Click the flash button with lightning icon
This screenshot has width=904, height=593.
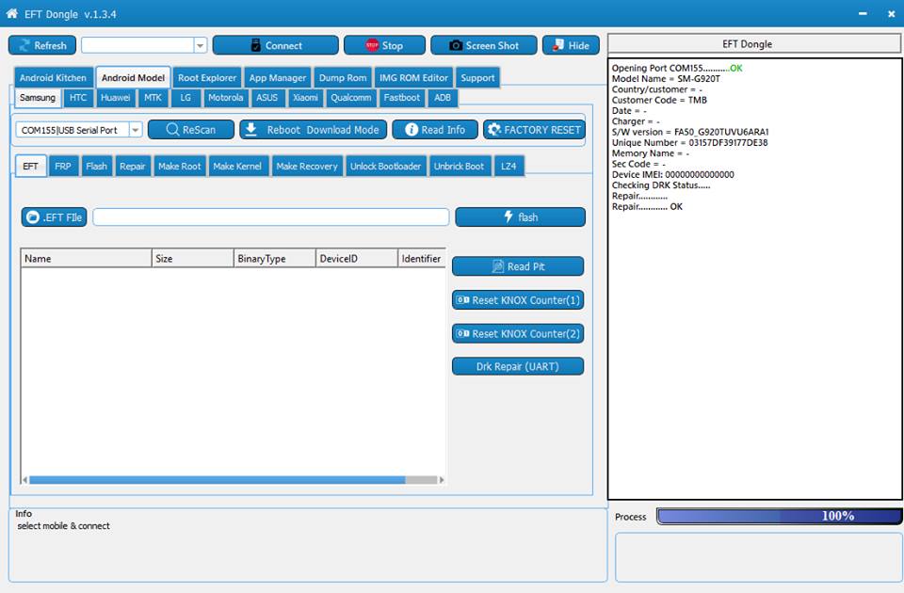[x=520, y=217]
